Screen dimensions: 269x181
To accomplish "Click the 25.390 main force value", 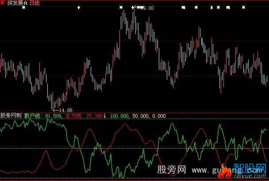I will point(94,116).
